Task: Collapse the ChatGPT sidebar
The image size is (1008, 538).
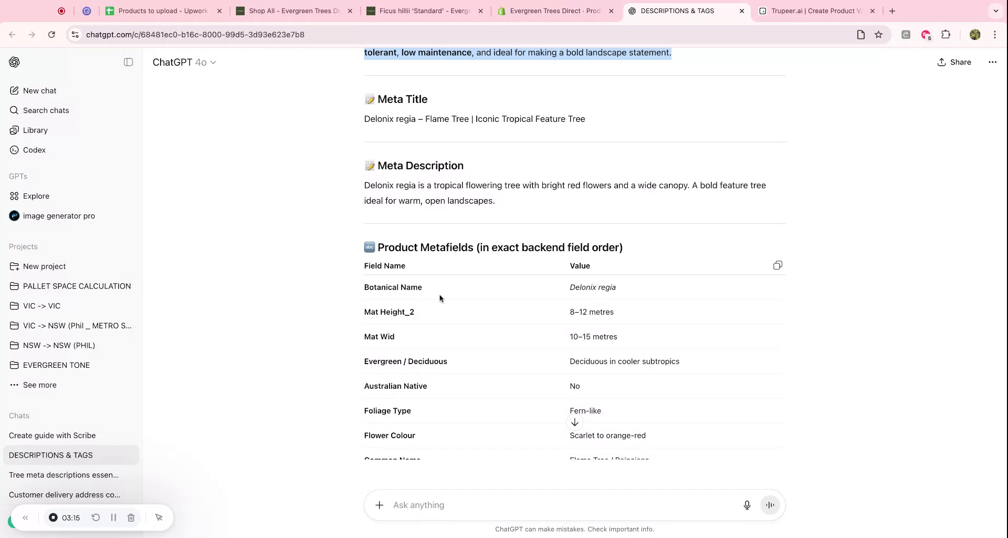Action: coord(128,62)
